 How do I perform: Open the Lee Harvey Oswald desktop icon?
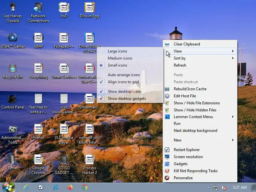(12, 13)
